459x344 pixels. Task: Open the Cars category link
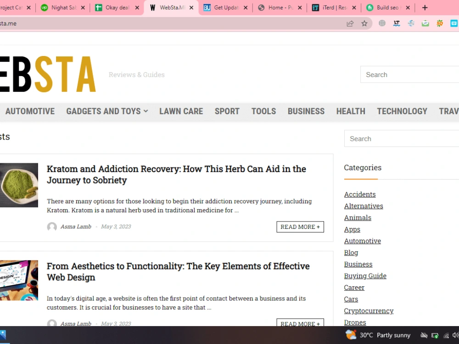(x=351, y=299)
